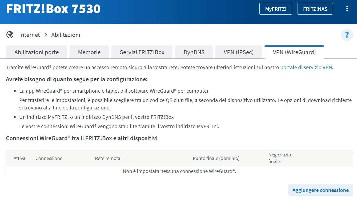Click Aggiungere connessione button
The width and height of the screenshot is (357, 201).
(x=320, y=190)
